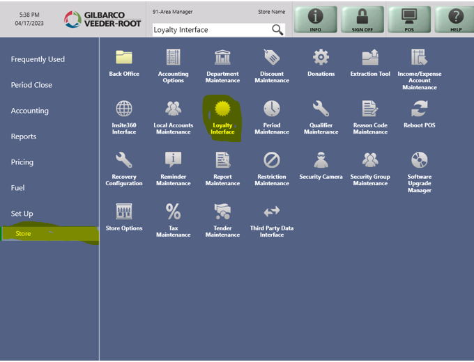474x362 pixels.
Task: Open the Pricing sidebar section
Action: coord(22,162)
